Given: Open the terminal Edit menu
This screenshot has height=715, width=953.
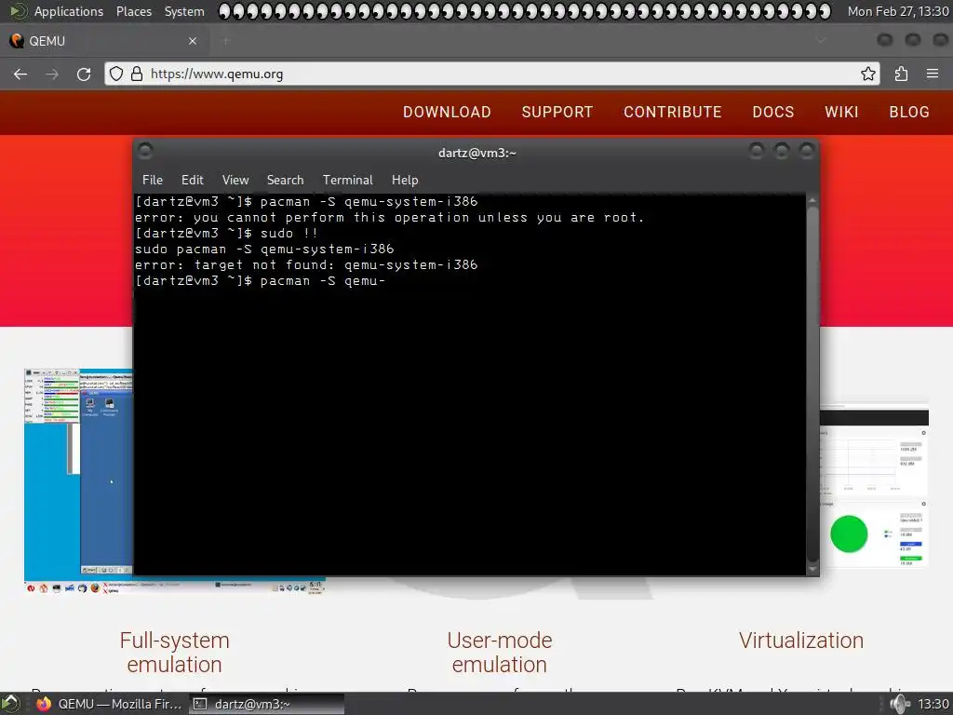Looking at the screenshot, I should [192, 180].
